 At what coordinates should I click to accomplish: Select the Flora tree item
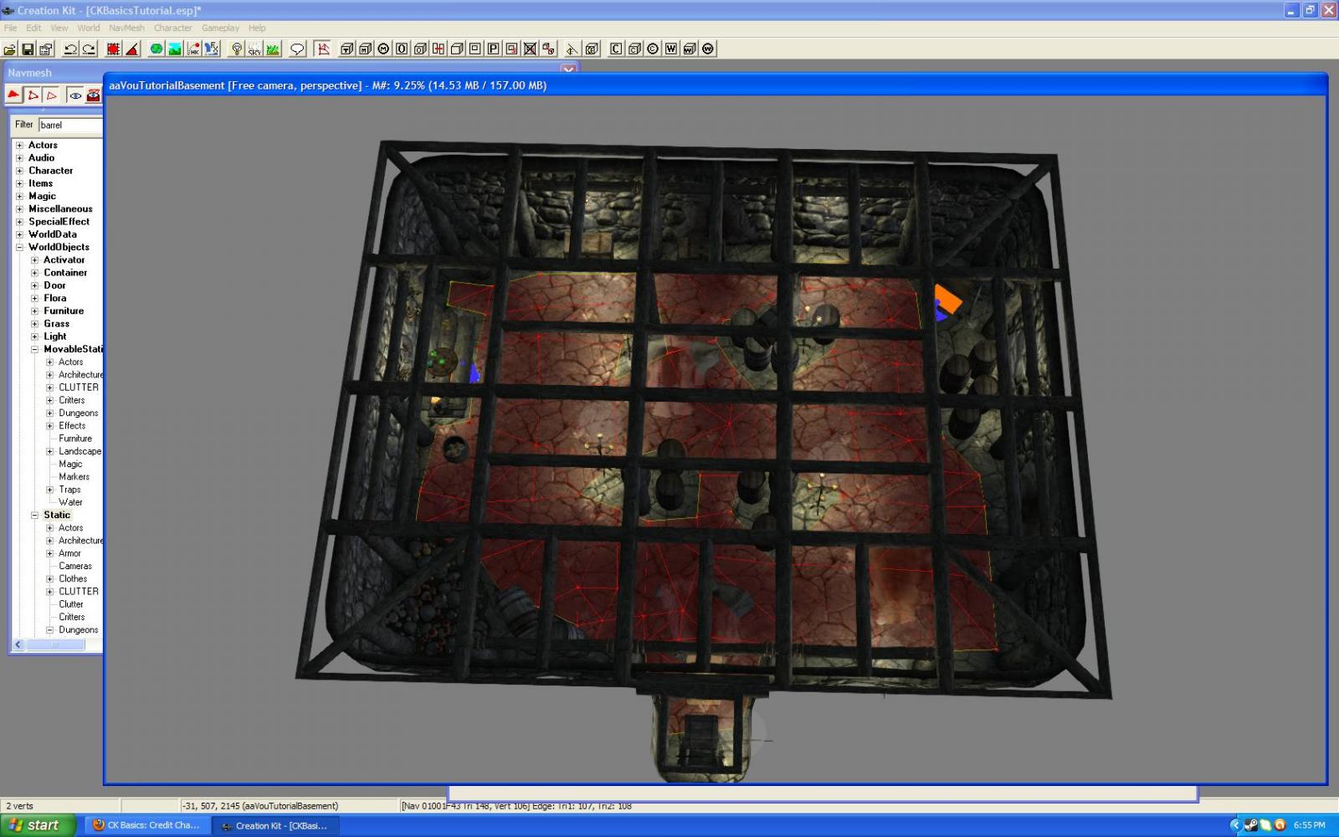[x=55, y=298]
